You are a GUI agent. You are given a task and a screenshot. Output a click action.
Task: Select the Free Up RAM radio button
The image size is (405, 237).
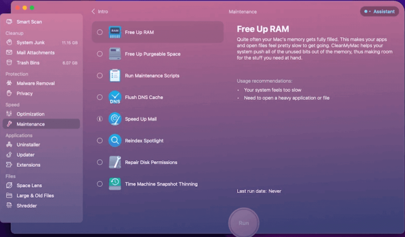click(100, 32)
